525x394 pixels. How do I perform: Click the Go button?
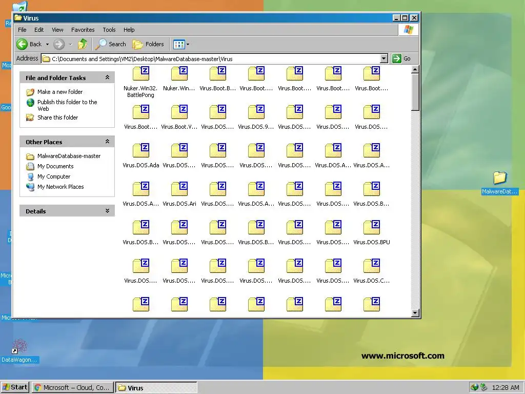tap(402, 58)
